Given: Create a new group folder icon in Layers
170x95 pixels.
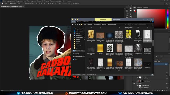Looking at the screenshot, I should point(162,90).
